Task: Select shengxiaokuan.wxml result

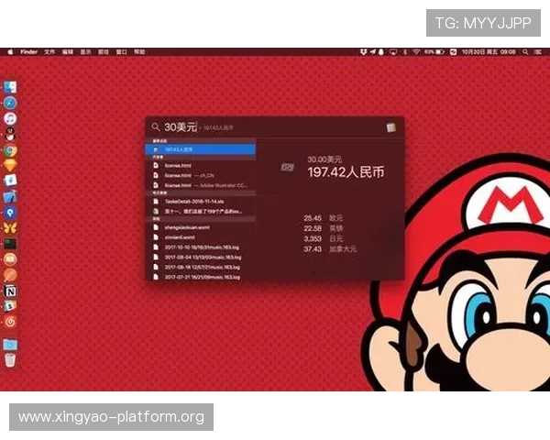Action: tap(200, 227)
